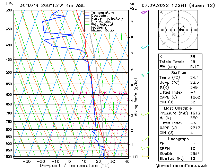Click the StmSpd (kt) value '13'
Viewport: 218px width, 168px height.
pos(193,158)
